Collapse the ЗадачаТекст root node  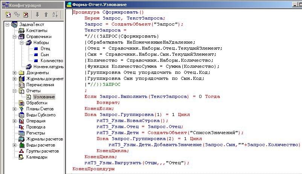coord(7,24)
